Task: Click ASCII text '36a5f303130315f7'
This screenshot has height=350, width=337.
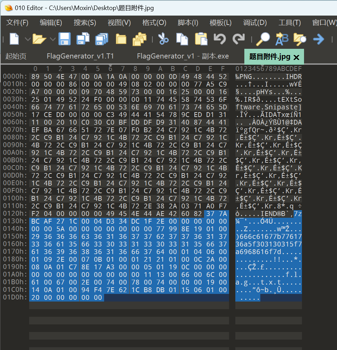Action: pyautogui.click(x=268, y=244)
